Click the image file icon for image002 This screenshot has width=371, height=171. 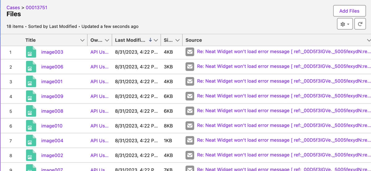point(31,155)
